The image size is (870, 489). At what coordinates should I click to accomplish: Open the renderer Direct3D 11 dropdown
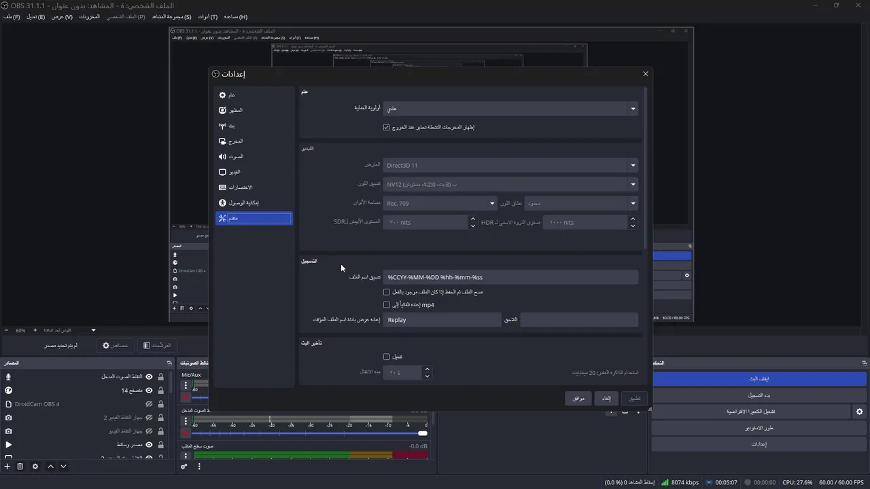510,166
